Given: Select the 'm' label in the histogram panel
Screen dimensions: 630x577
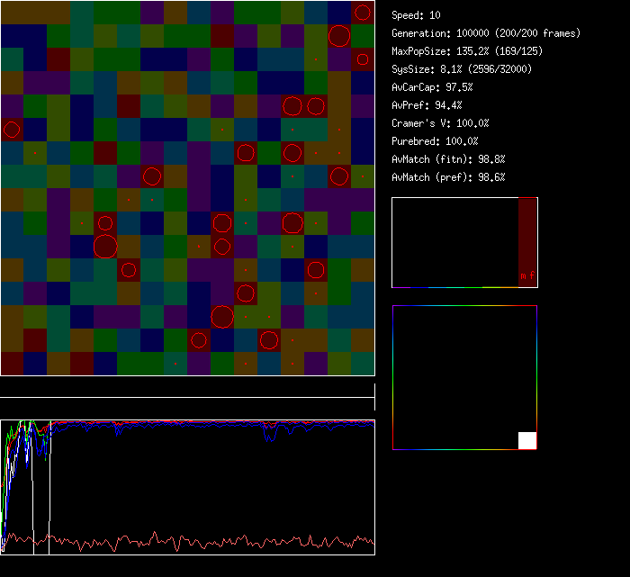Looking at the screenshot, I should pyautogui.click(x=523, y=275).
